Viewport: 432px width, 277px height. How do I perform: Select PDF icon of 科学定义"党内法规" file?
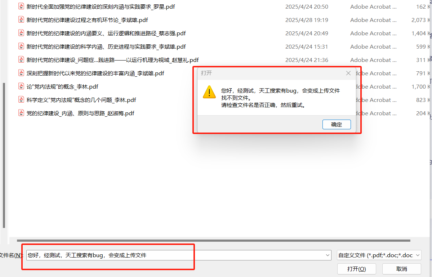tap(21, 99)
